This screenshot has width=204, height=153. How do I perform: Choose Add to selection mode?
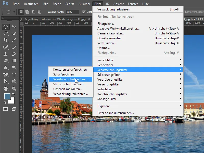27,12
